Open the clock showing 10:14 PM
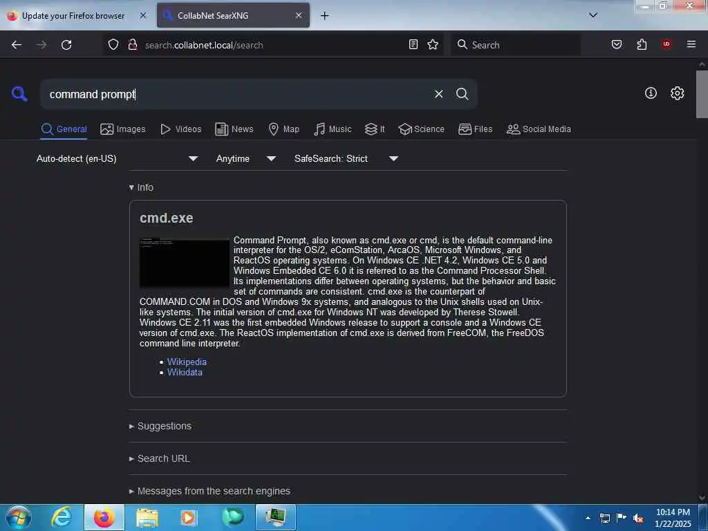 click(673, 518)
